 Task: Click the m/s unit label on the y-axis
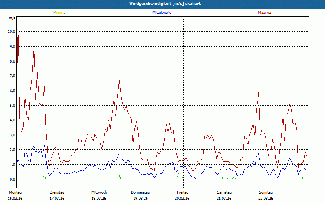(x=12, y=18)
